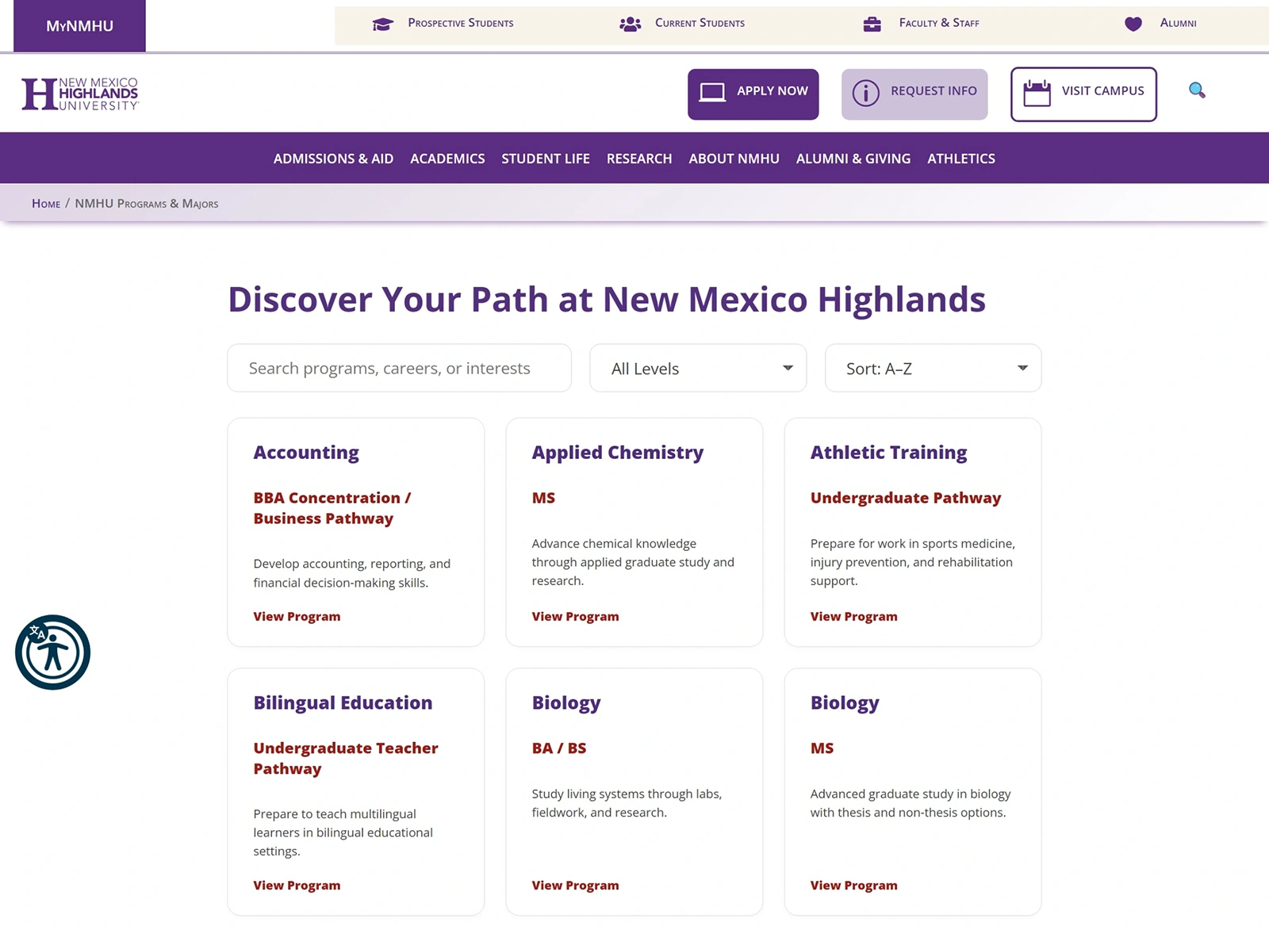Click the Request Info button label
Image resolution: width=1269 pixels, height=926 pixels.
click(x=934, y=91)
